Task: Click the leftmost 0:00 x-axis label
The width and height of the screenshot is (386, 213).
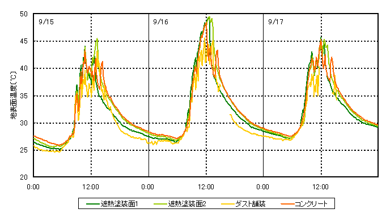Action: coord(33,187)
